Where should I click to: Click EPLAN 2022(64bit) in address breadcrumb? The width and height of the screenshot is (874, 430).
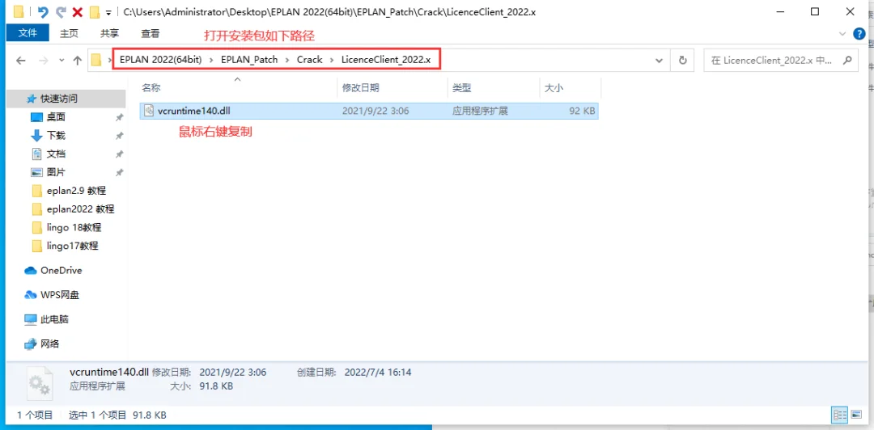coord(160,60)
